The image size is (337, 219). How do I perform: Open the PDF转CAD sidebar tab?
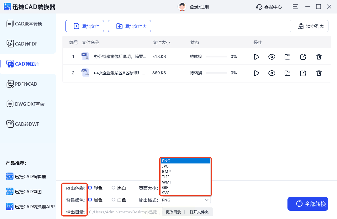[x=27, y=84]
